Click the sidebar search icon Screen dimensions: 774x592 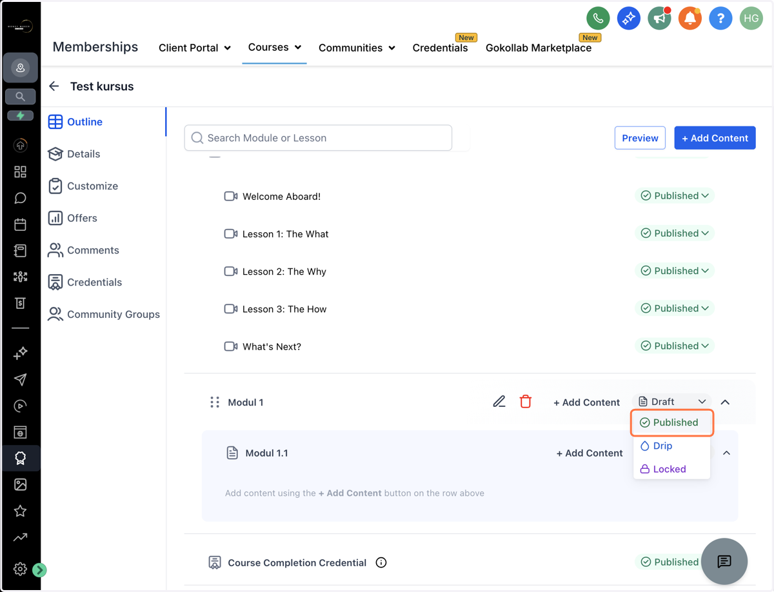click(x=21, y=97)
